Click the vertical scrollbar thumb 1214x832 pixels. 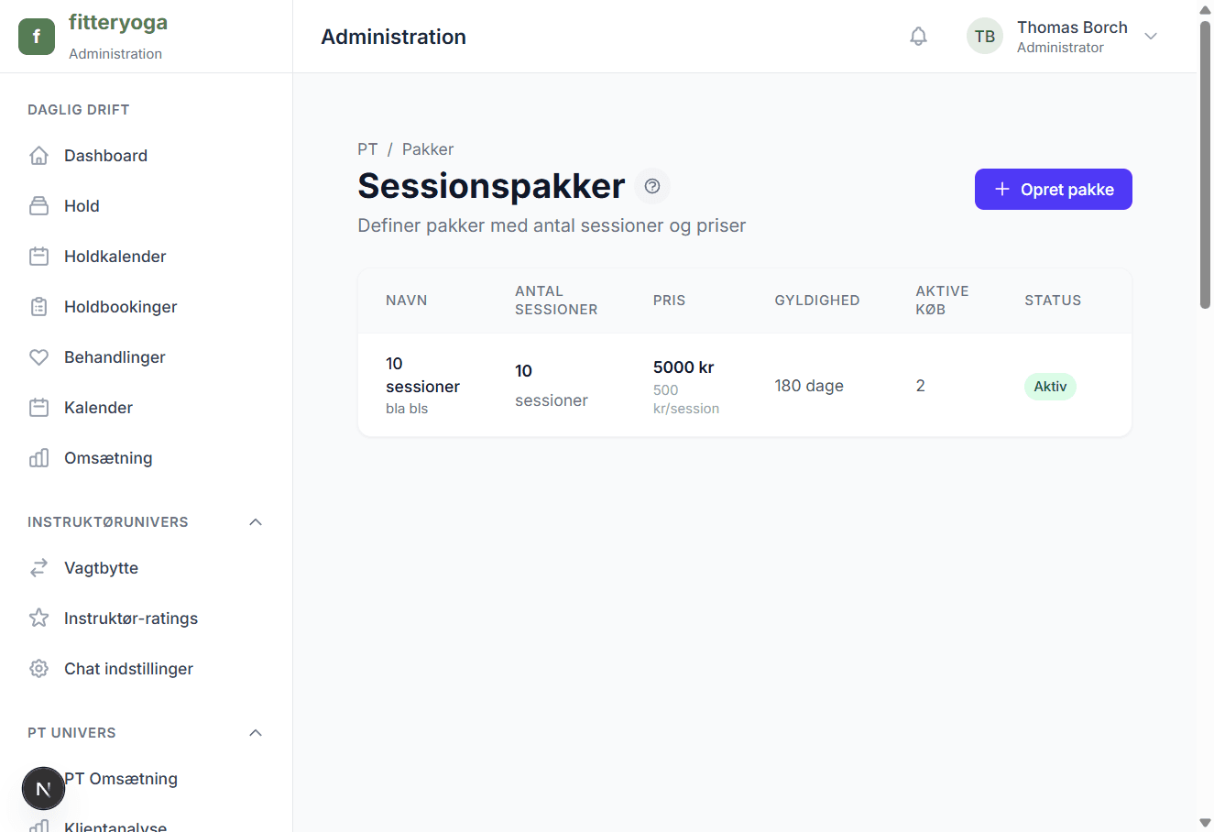pos(1205,156)
